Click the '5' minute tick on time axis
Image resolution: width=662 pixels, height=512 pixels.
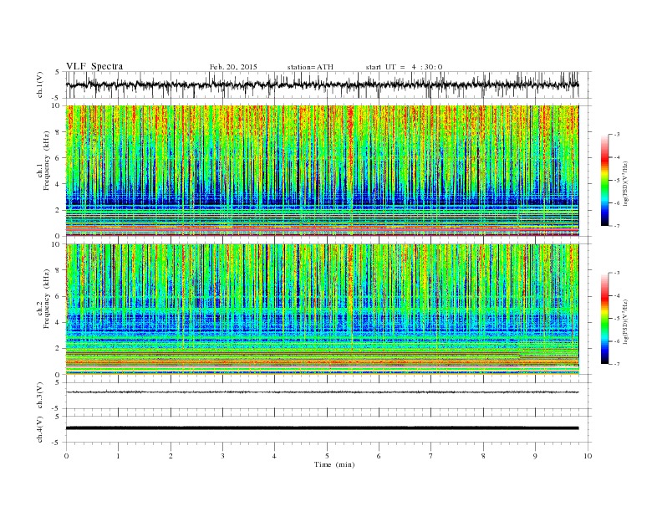coord(327,456)
